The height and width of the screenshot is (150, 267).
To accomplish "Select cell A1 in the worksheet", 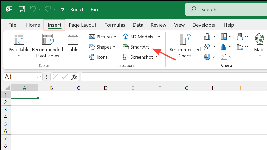I will pyautogui.click(x=24, y=94).
